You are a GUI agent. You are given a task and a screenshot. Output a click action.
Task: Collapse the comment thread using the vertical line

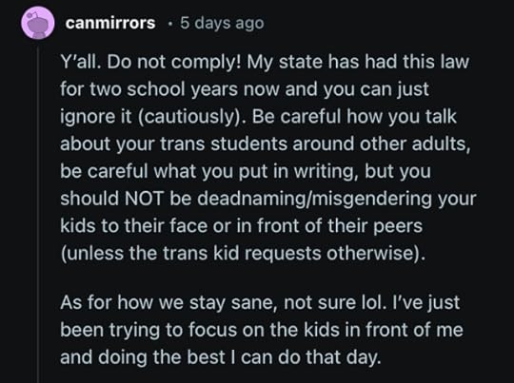point(38,215)
